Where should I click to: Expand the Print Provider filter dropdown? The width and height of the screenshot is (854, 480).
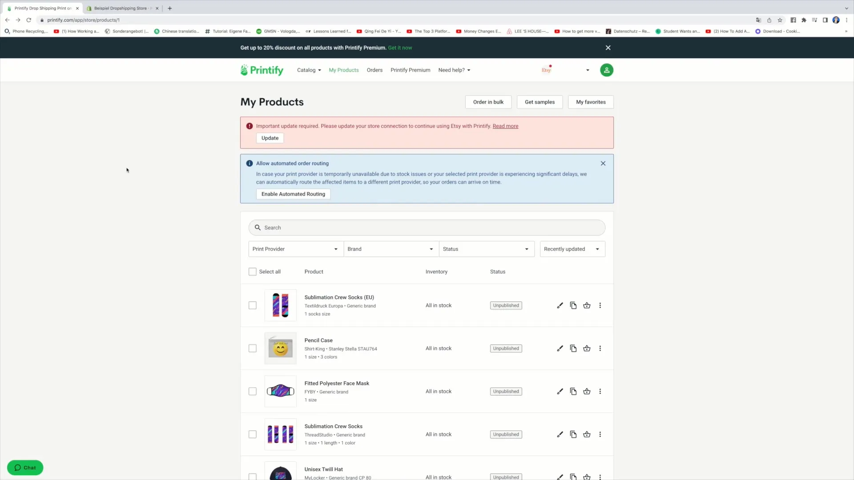point(296,249)
